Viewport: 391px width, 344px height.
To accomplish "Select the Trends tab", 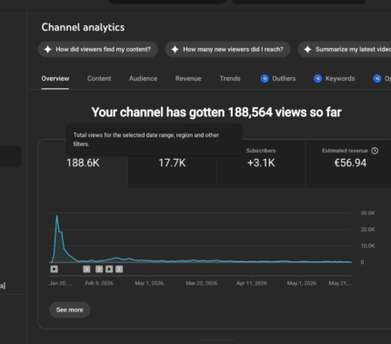I will tap(230, 79).
